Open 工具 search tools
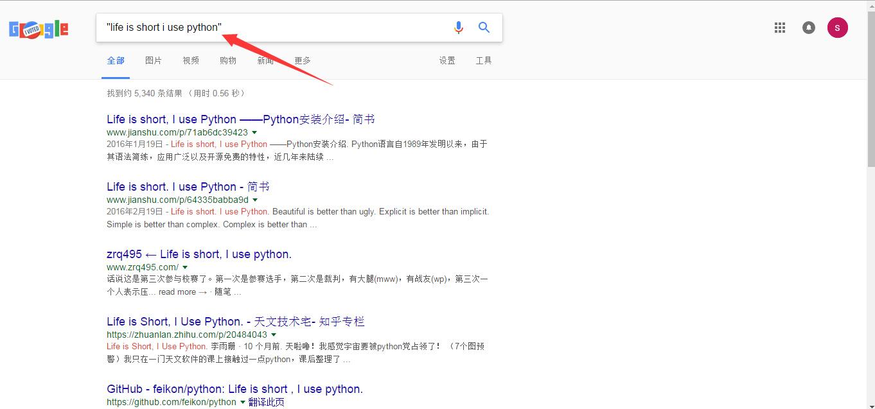 [484, 60]
